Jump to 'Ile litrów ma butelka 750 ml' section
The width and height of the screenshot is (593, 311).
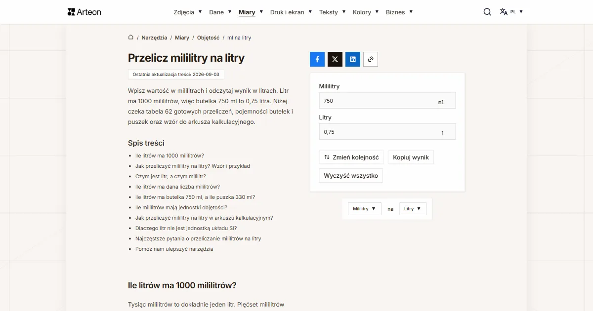coord(195,197)
